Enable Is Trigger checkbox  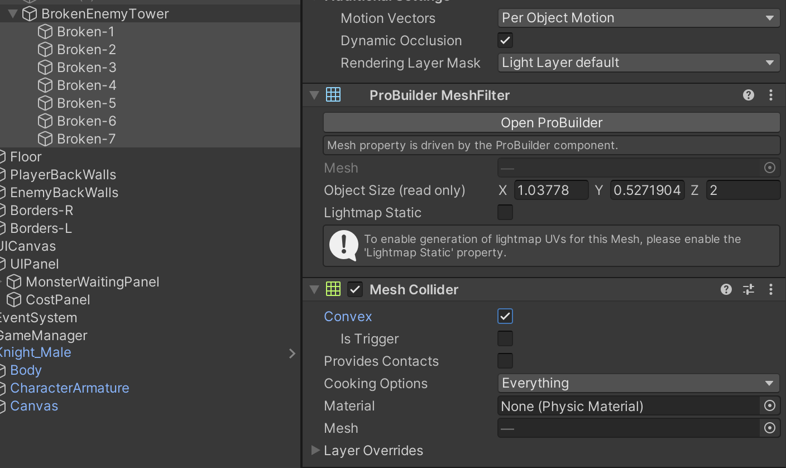[505, 338]
